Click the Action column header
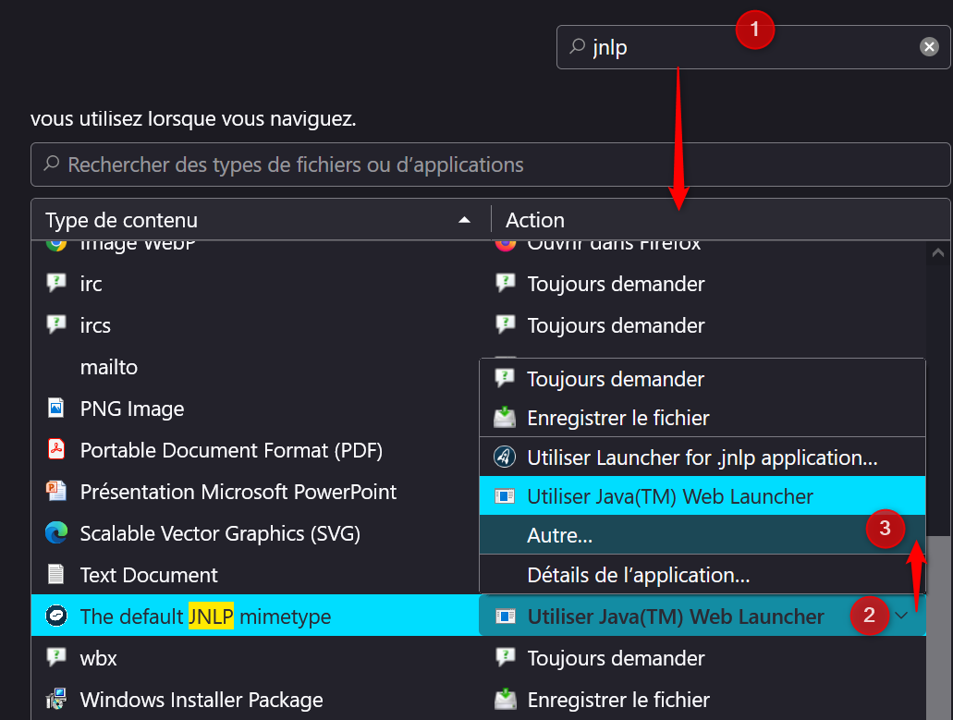Viewport: 953px width, 720px height. click(534, 220)
